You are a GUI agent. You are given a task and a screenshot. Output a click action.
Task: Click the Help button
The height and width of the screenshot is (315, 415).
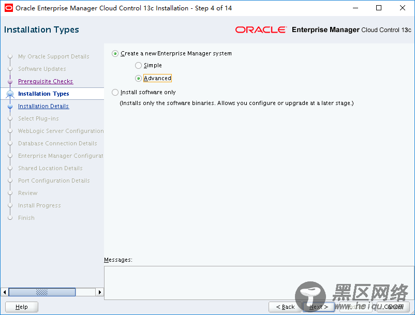click(x=22, y=307)
